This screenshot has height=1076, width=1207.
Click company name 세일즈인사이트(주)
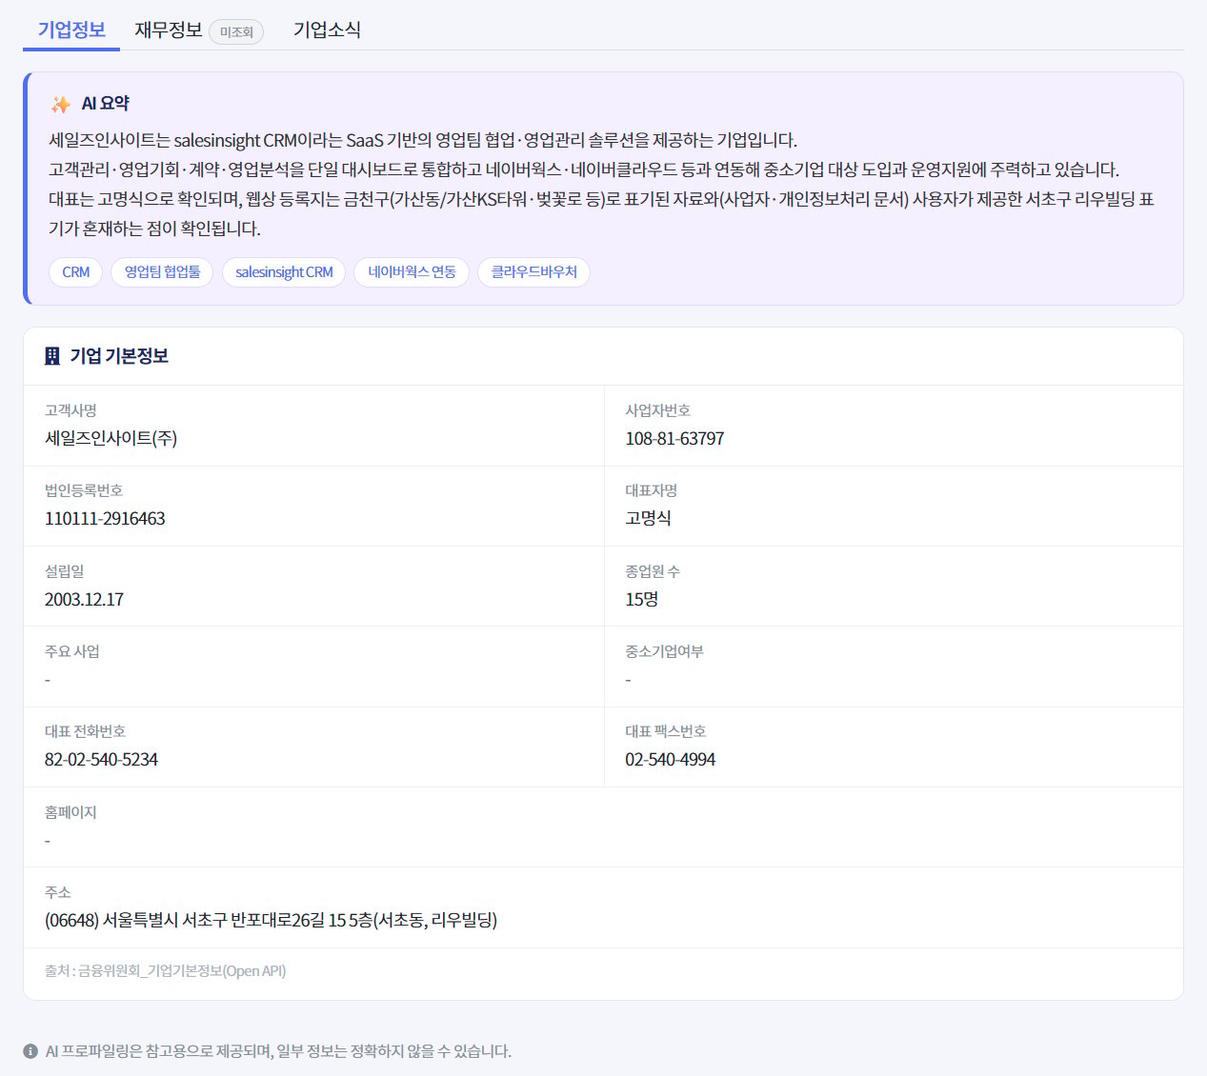111,438
